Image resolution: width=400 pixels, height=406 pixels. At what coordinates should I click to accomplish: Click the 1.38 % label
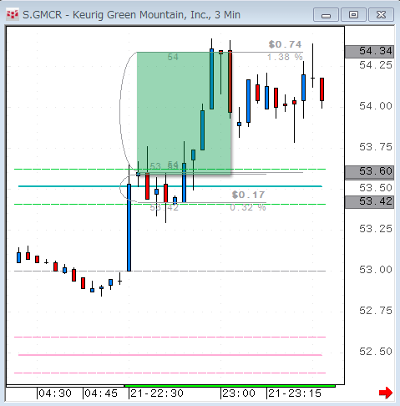pos(285,58)
